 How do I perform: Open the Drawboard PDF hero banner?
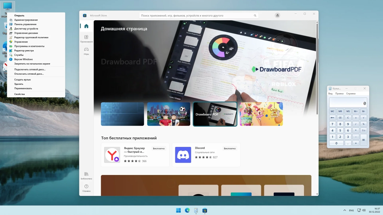pos(205,61)
